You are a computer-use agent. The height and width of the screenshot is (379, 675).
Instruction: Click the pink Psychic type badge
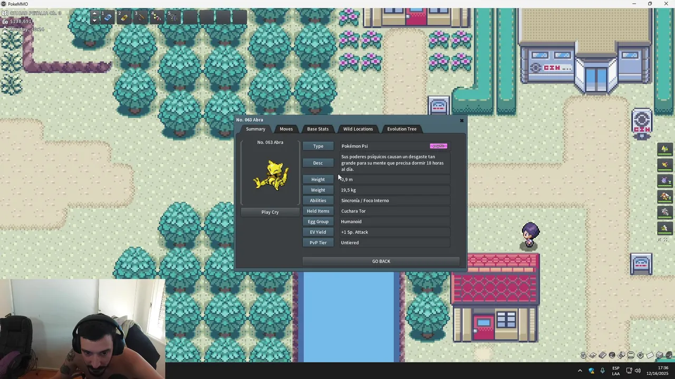pos(439,146)
